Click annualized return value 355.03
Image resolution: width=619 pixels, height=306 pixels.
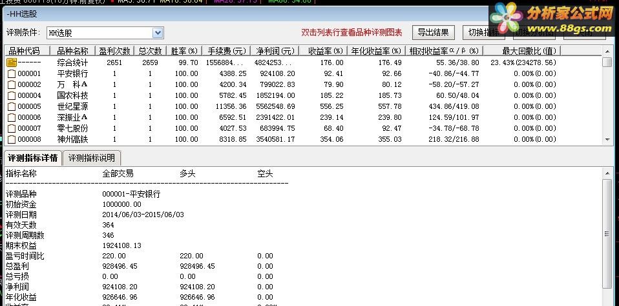coord(390,139)
